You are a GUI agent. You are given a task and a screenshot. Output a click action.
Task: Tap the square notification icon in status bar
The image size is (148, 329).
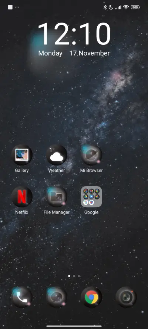(x=10, y=7)
